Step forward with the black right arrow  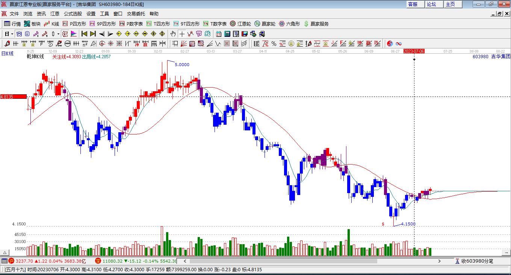(110, 34)
